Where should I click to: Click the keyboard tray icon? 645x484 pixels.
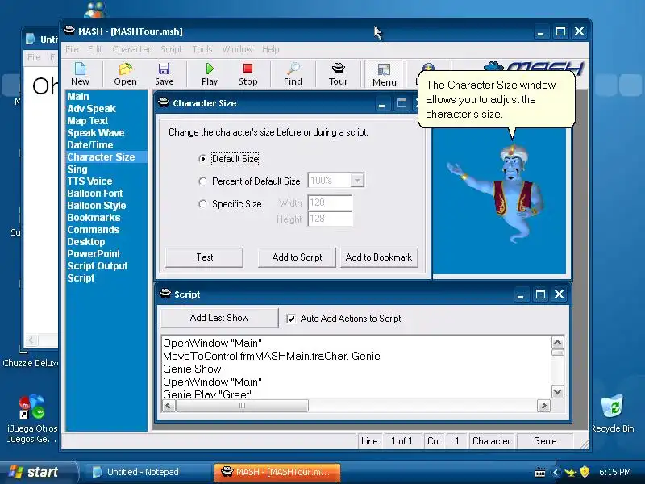point(540,473)
